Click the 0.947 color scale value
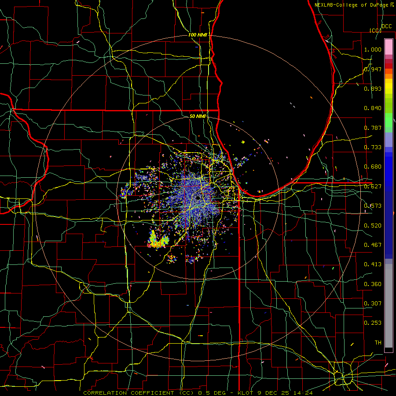 point(373,69)
